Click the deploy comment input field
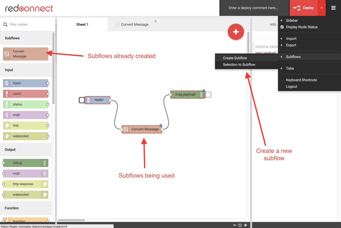The height and width of the screenshot is (228, 341). coord(253,8)
